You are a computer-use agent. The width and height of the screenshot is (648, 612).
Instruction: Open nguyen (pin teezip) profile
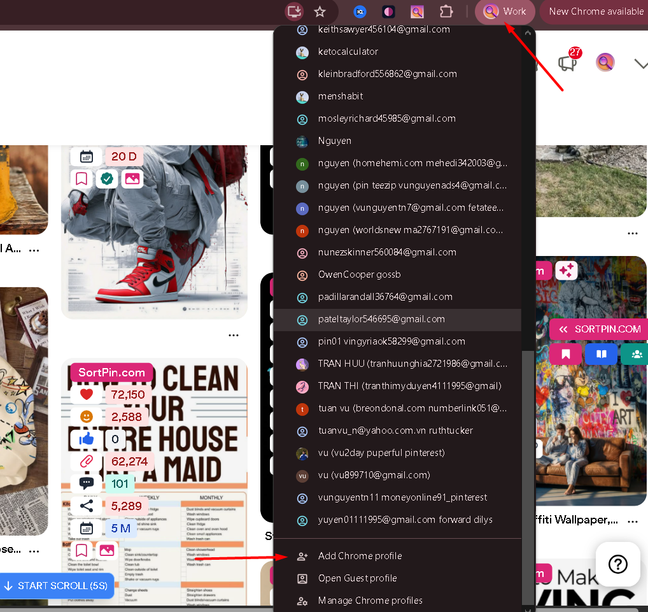click(397, 186)
